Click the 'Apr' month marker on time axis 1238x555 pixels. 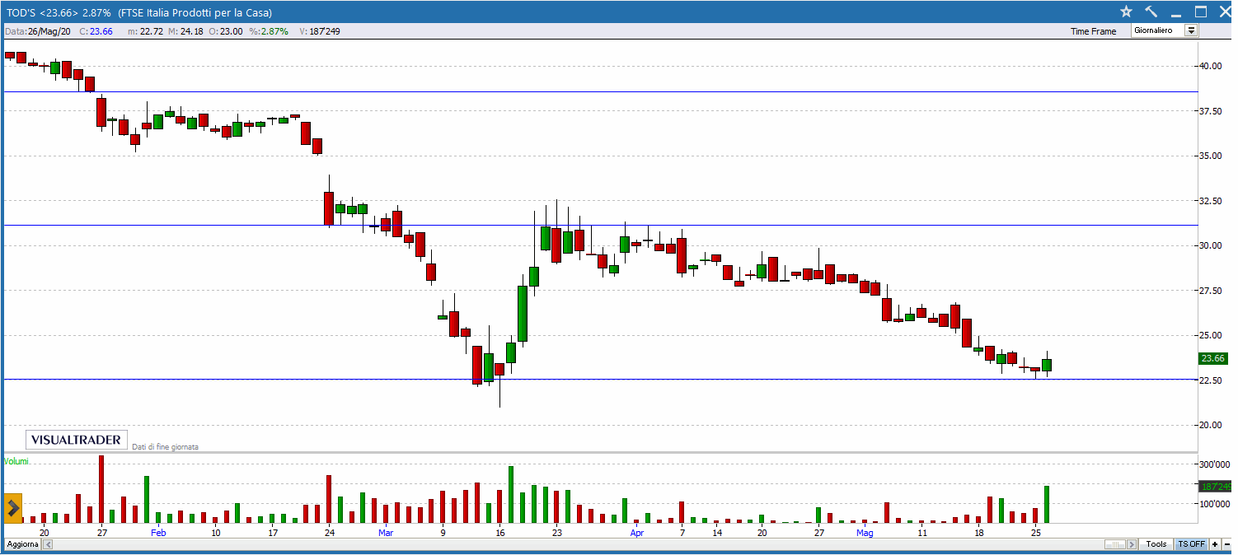point(636,533)
